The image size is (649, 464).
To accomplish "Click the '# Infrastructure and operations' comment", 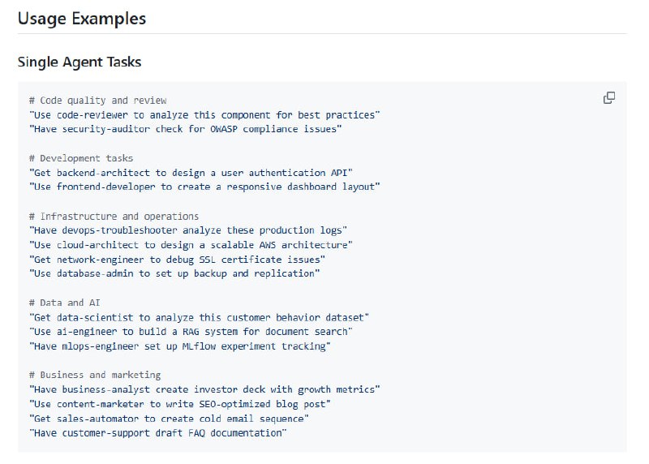I will 114,217.
